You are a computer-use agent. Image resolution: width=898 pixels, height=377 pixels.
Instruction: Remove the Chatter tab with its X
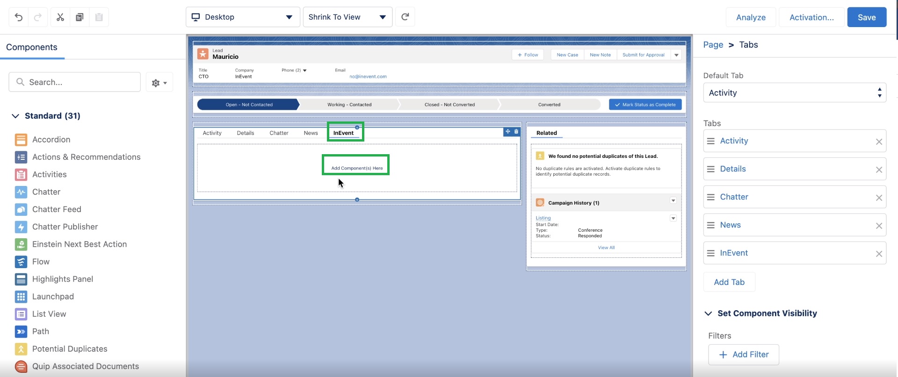click(x=879, y=198)
